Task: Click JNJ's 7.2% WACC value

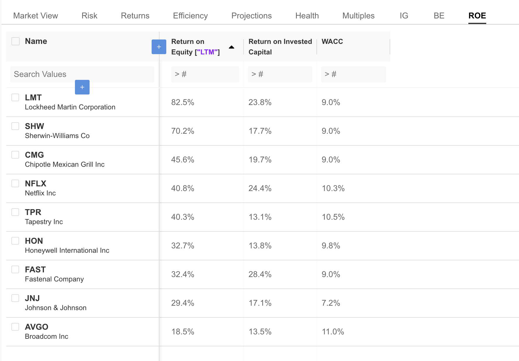Action: pos(331,303)
